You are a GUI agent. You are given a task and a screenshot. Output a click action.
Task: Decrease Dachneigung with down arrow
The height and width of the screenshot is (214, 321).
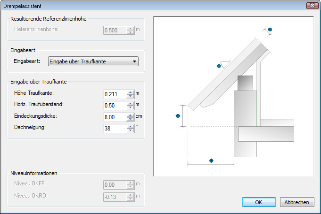[x=130, y=130]
